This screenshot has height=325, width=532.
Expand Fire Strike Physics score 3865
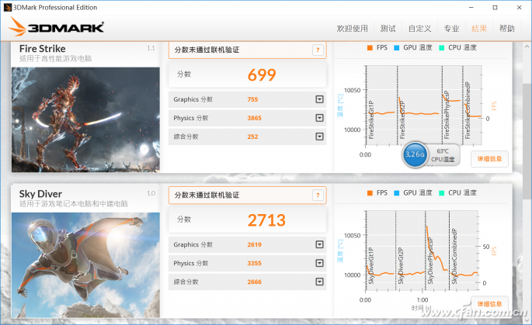click(319, 118)
